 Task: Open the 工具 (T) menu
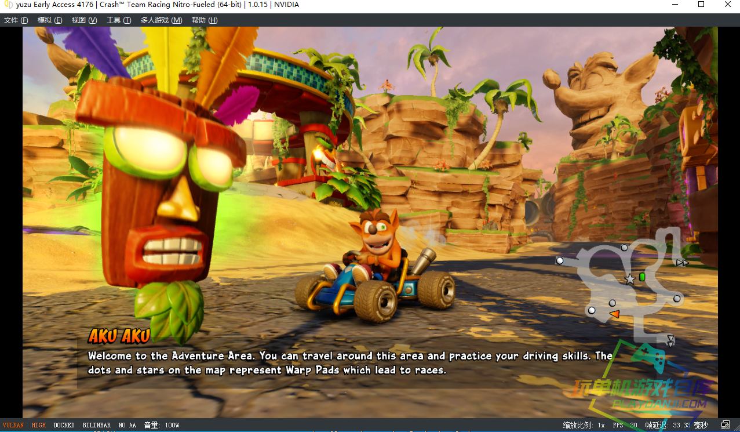tap(118, 20)
